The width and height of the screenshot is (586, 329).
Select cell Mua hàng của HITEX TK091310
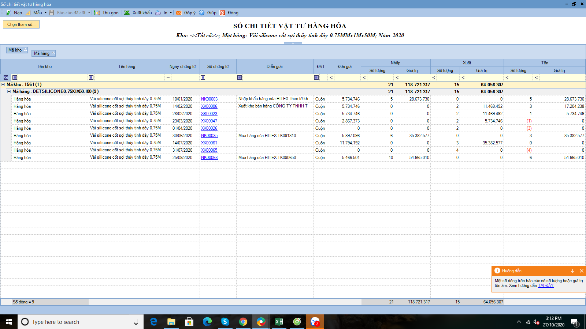point(275,136)
